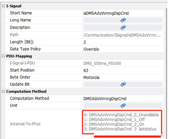Add a Unit via plus icon
This screenshot has height=139, width=169.
coord(123,105)
